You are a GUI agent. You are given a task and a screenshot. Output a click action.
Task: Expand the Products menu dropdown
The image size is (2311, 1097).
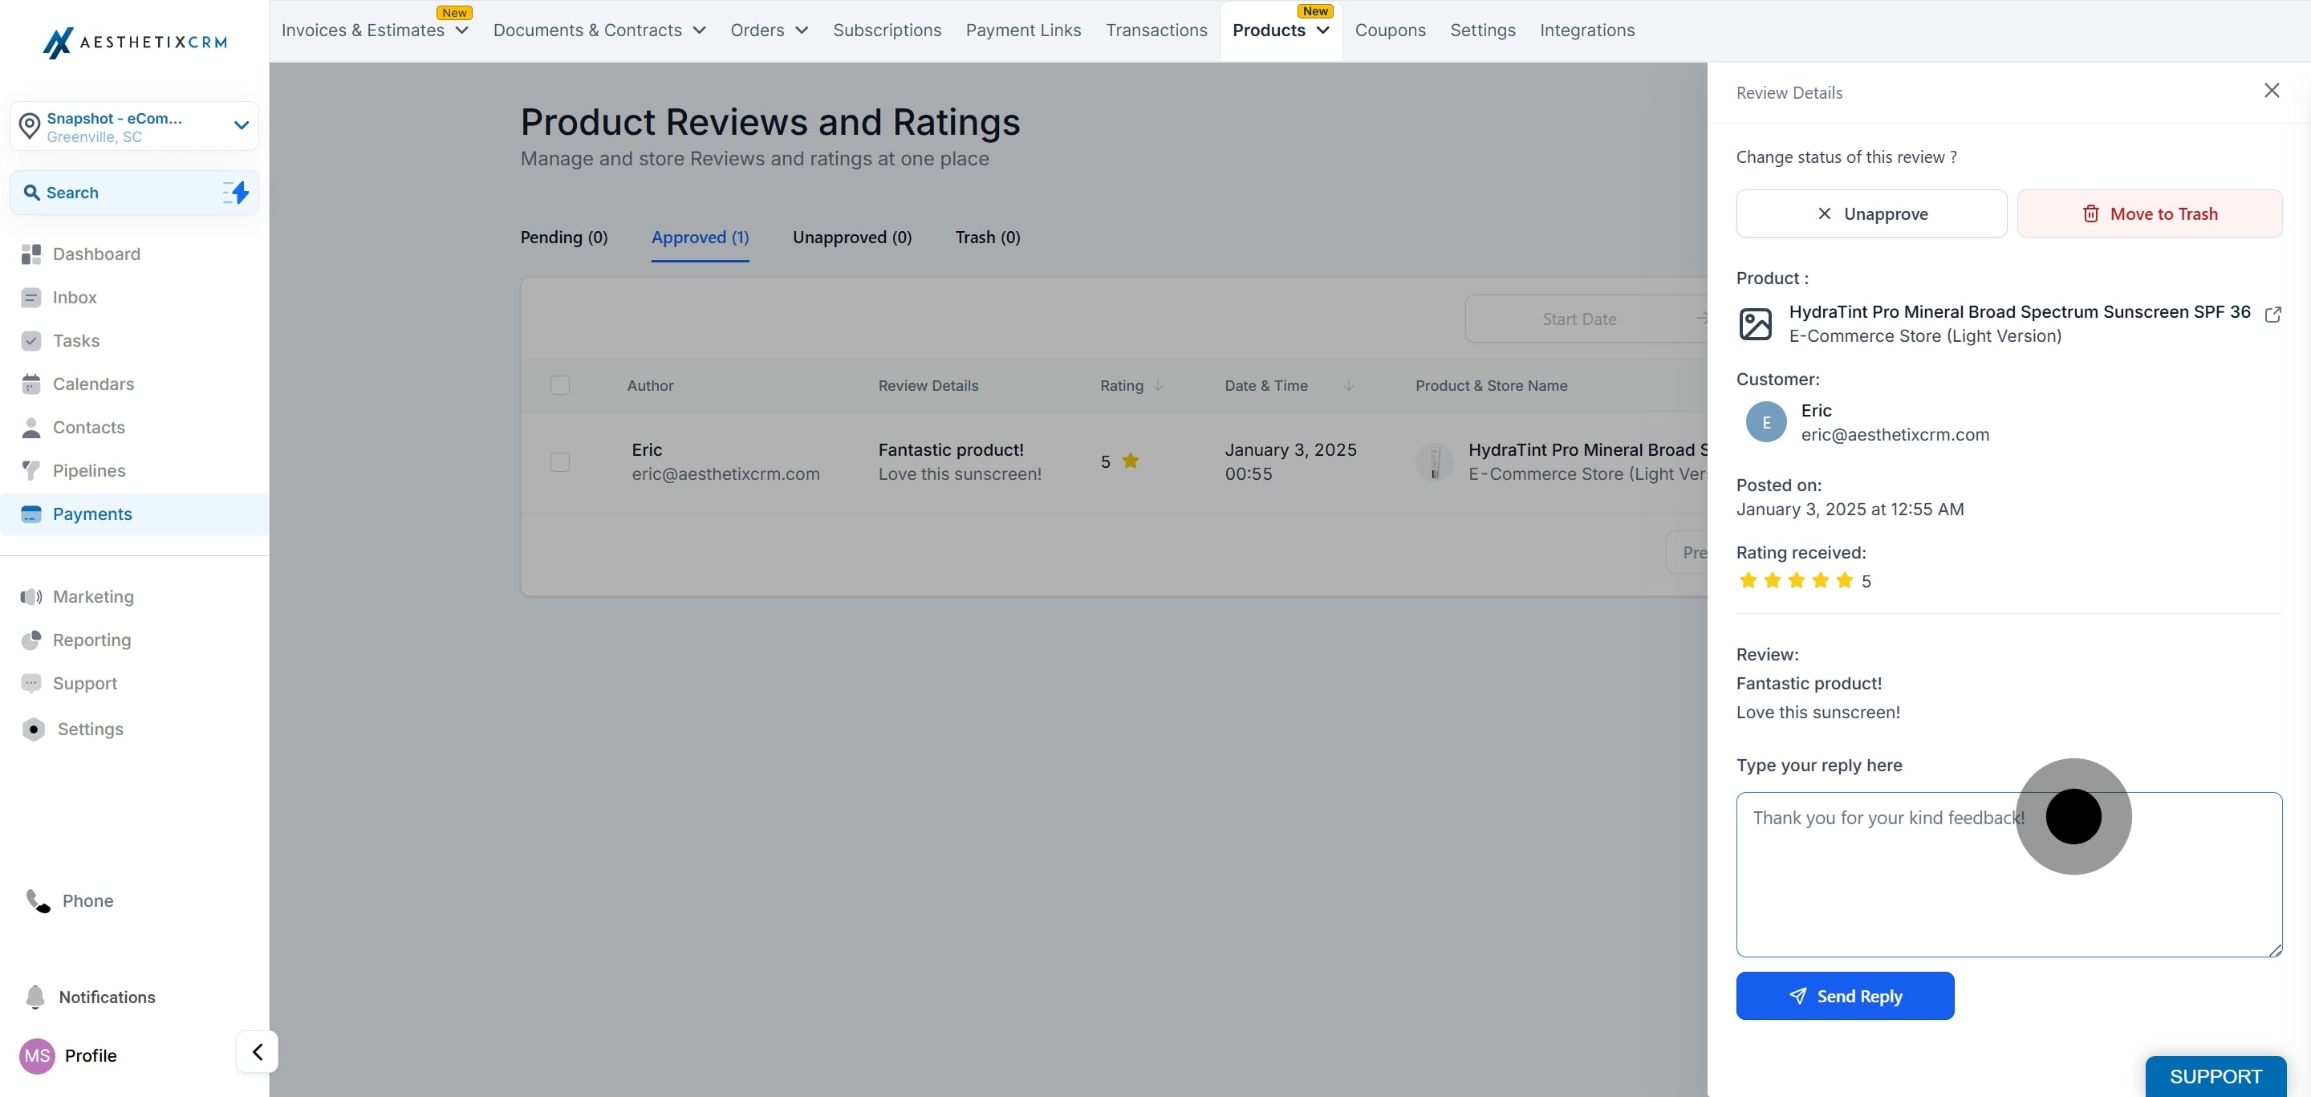[x=1322, y=30]
